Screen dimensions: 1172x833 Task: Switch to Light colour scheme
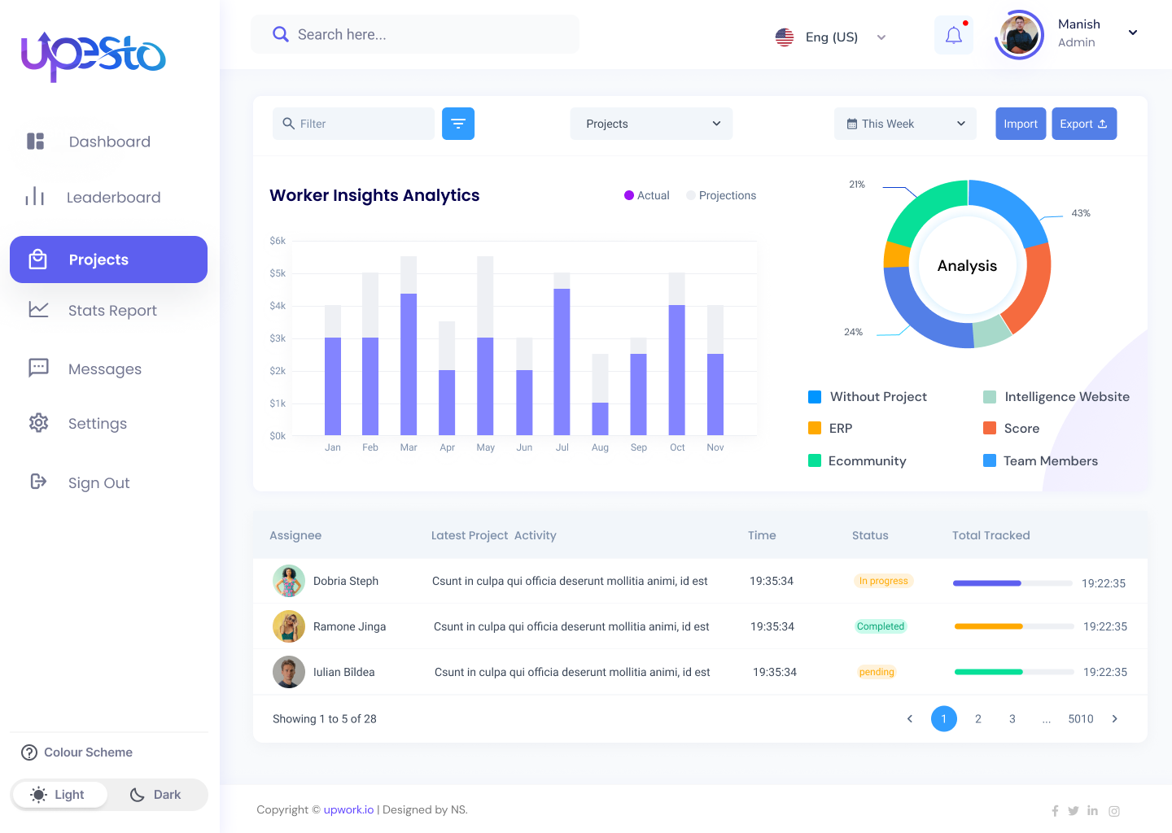[59, 795]
